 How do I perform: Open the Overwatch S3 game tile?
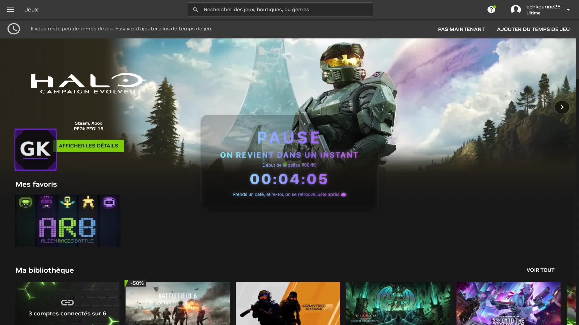click(508, 303)
